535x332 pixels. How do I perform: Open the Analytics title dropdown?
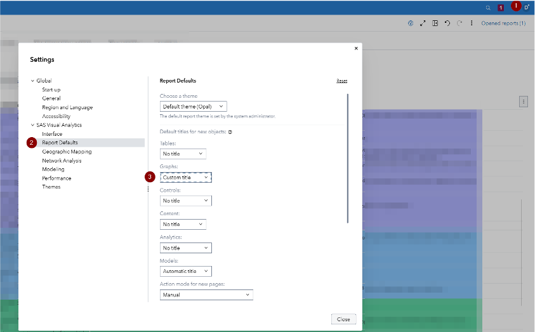click(185, 248)
